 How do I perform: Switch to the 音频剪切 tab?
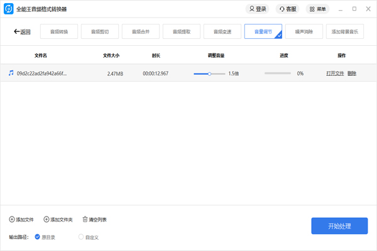coord(100,31)
